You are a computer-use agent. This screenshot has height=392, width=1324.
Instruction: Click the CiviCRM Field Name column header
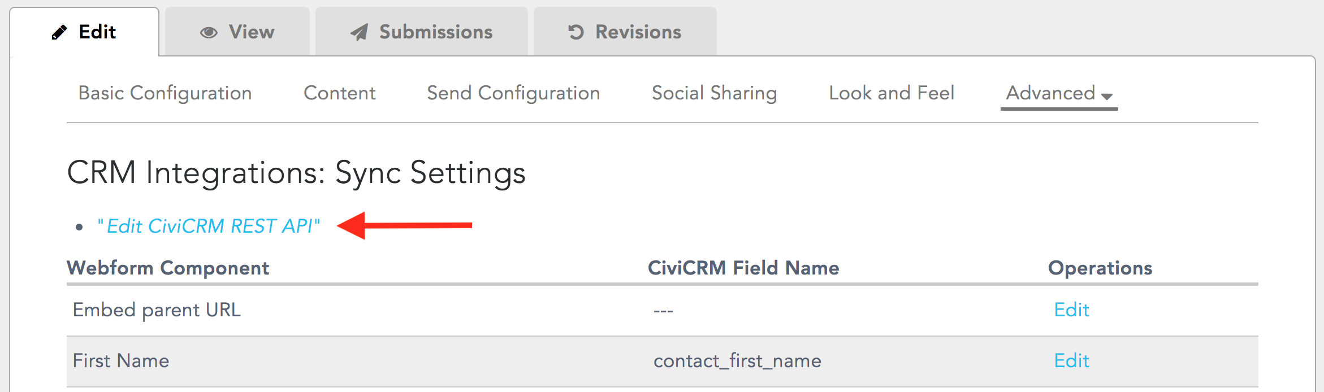[x=743, y=268]
